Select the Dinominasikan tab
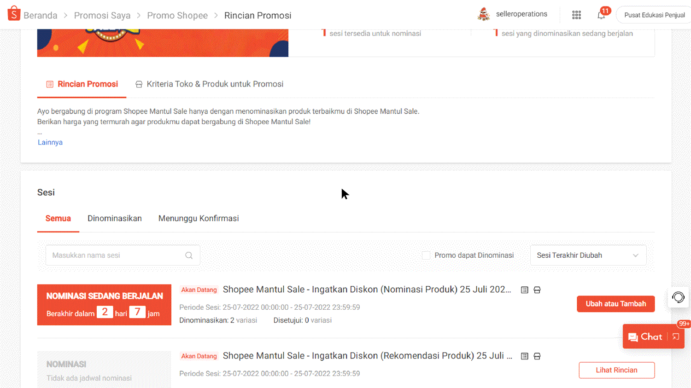 tap(115, 219)
